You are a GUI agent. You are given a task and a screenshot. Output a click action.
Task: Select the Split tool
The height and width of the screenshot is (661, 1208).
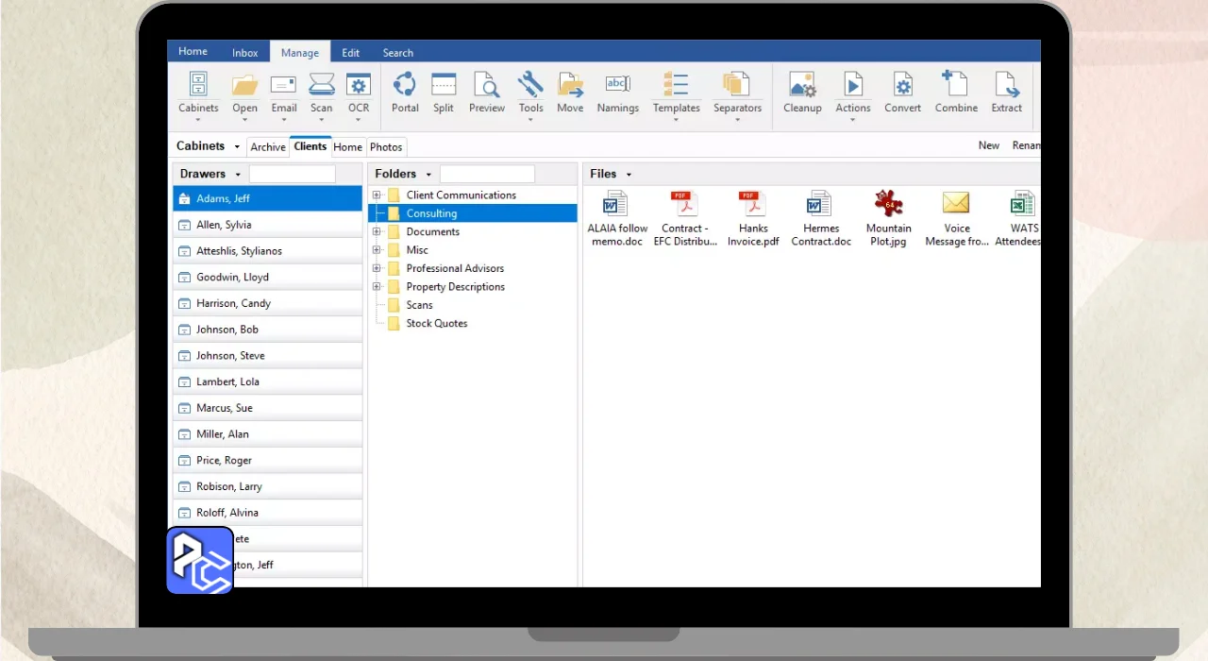[444, 86]
